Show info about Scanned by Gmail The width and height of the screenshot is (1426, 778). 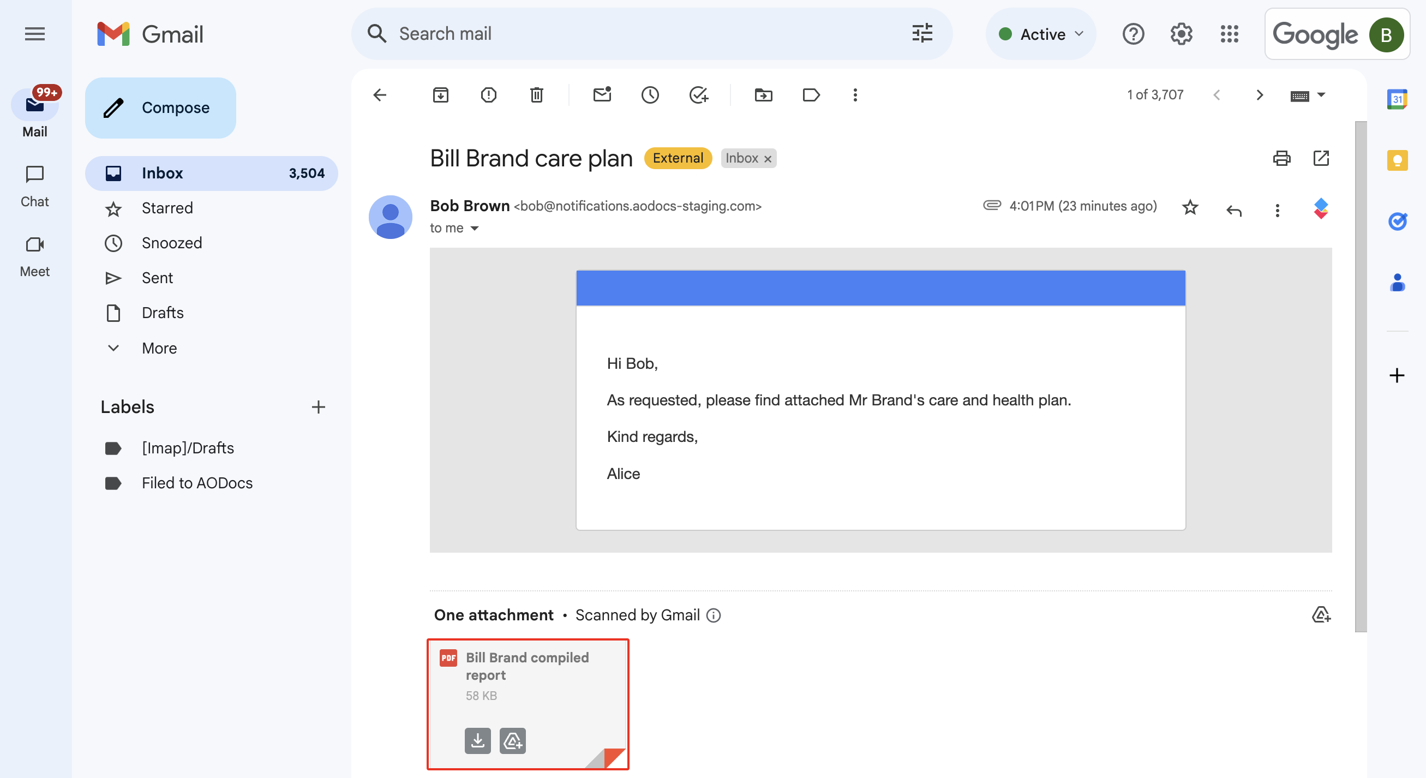[x=714, y=615]
